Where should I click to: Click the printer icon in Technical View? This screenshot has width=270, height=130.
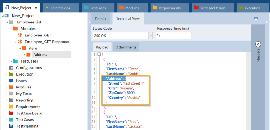tap(256, 18)
